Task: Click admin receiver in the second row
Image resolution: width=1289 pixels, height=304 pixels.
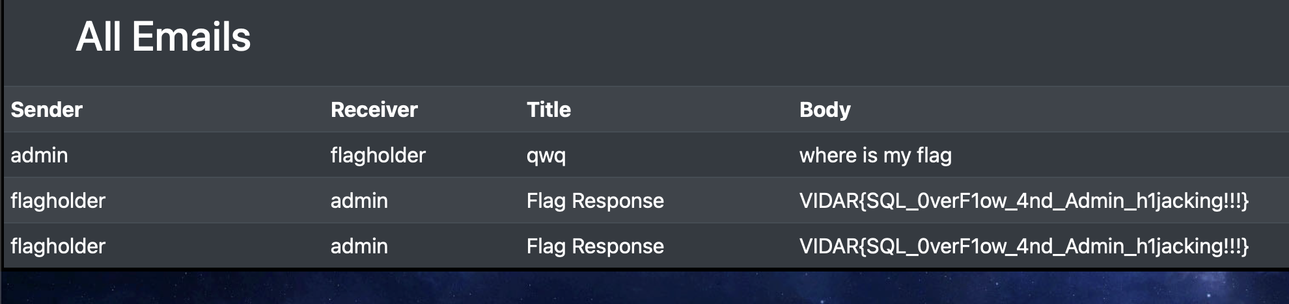Action: (359, 201)
